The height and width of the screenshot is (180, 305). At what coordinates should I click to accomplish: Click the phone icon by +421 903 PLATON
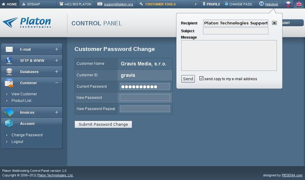61,4
